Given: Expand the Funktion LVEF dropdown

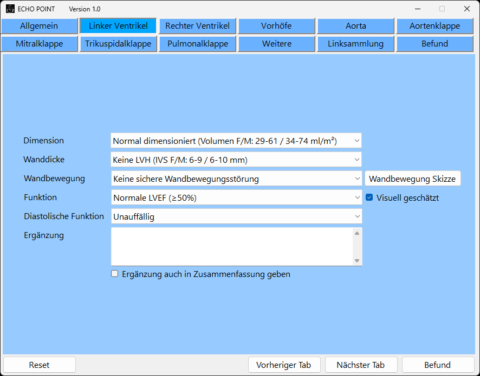Looking at the screenshot, I should (x=236, y=197).
